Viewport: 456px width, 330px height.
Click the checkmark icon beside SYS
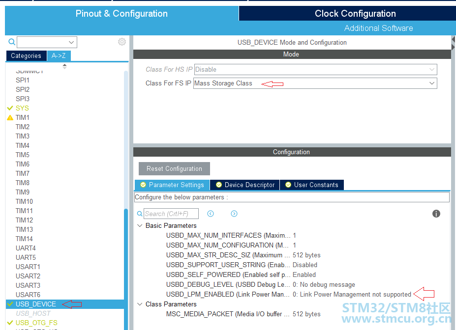pyautogui.click(x=10, y=108)
